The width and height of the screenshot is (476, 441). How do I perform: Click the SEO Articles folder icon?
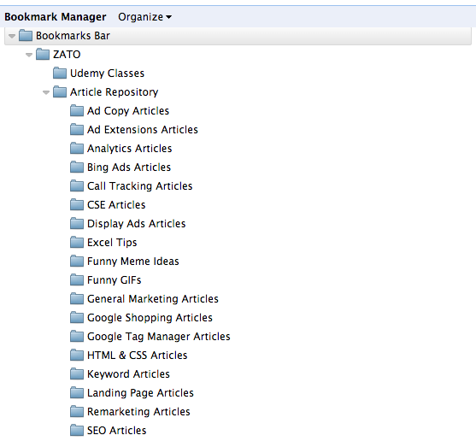(77, 431)
